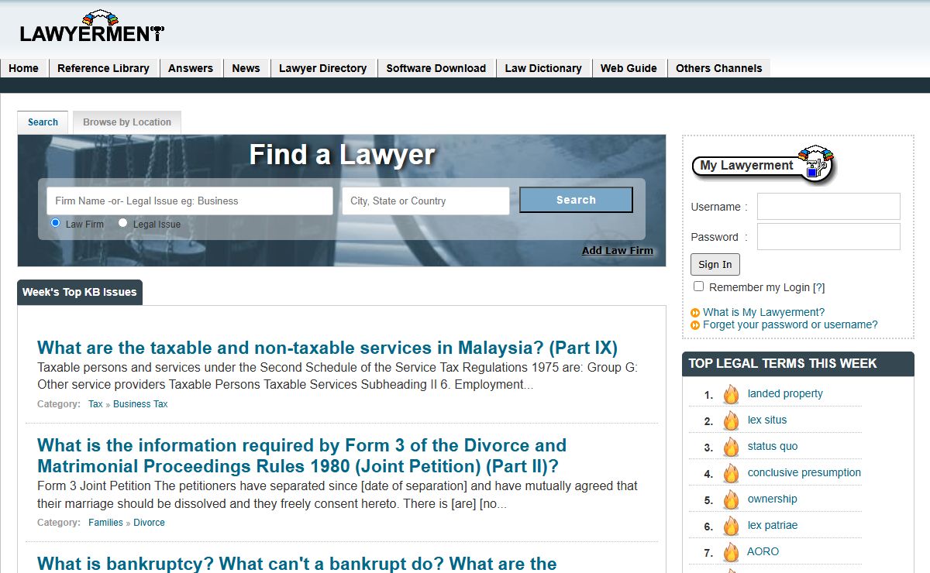Screen dimensions: 930x573
Task: Open the News menu item
Action: tap(246, 68)
